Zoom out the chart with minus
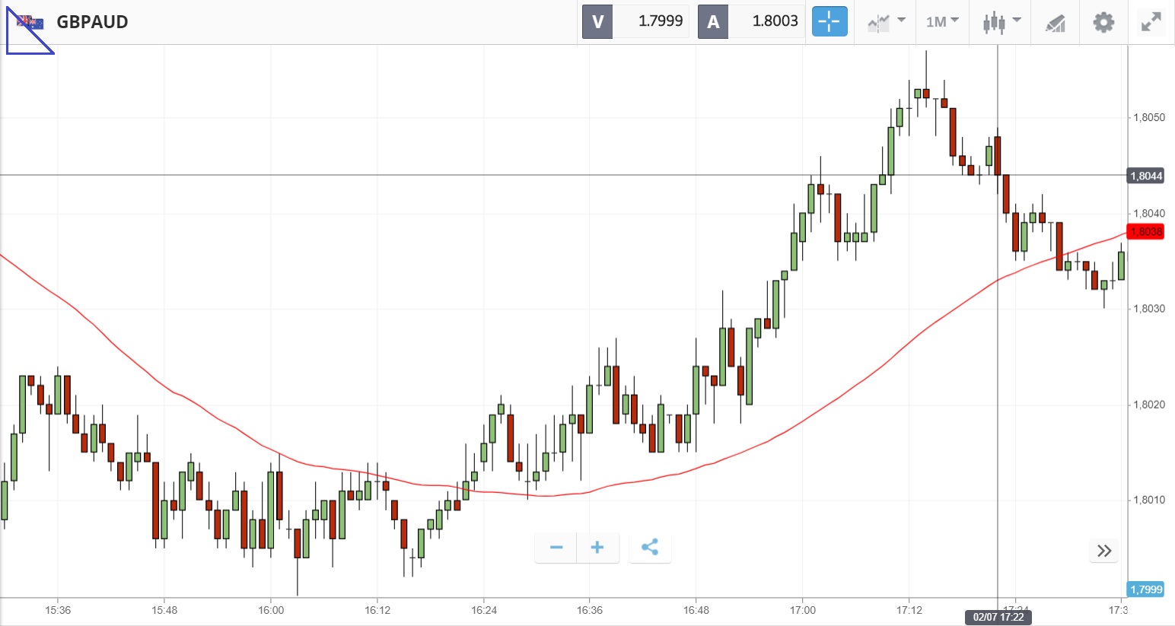Screen dimensions: 1175x626 (556, 548)
